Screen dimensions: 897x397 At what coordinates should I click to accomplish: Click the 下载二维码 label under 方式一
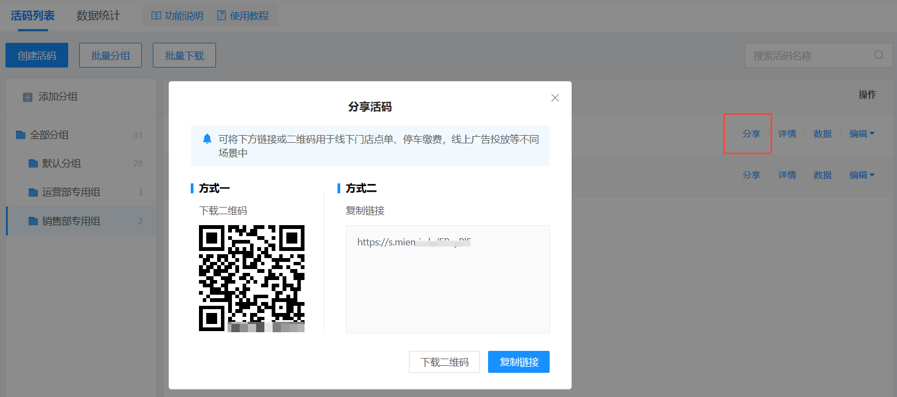pyautogui.click(x=223, y=211)
